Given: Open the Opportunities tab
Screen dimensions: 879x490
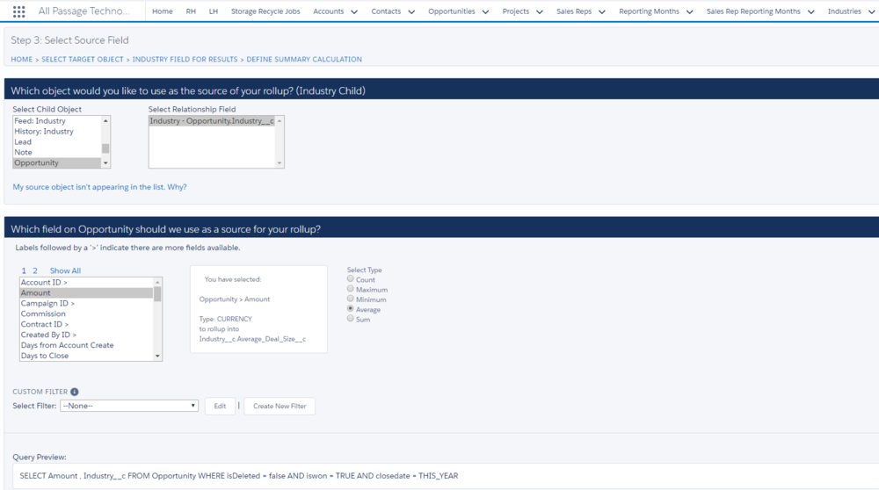Looking at the screenshot, I should coord(452,11).
